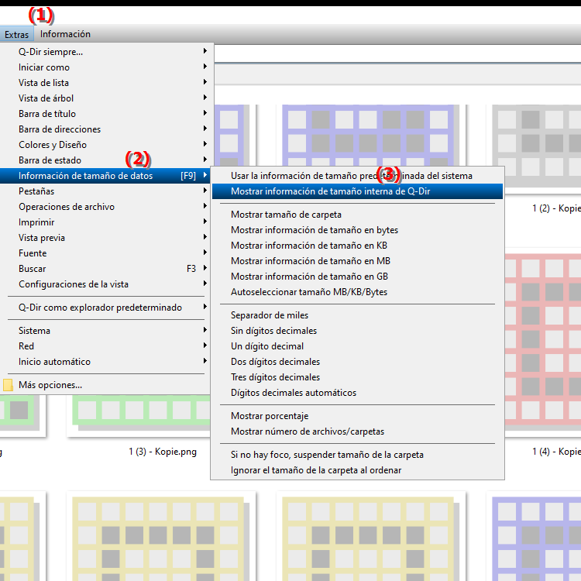Image resolution: width=581 pixels, height=581 pixels.
Task: Expand arrow next to Vista previa
Action: click(205, 237)
